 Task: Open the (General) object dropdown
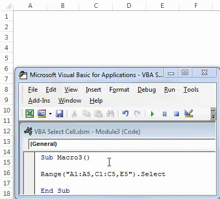pyautogui.click(x=121, y=144)
